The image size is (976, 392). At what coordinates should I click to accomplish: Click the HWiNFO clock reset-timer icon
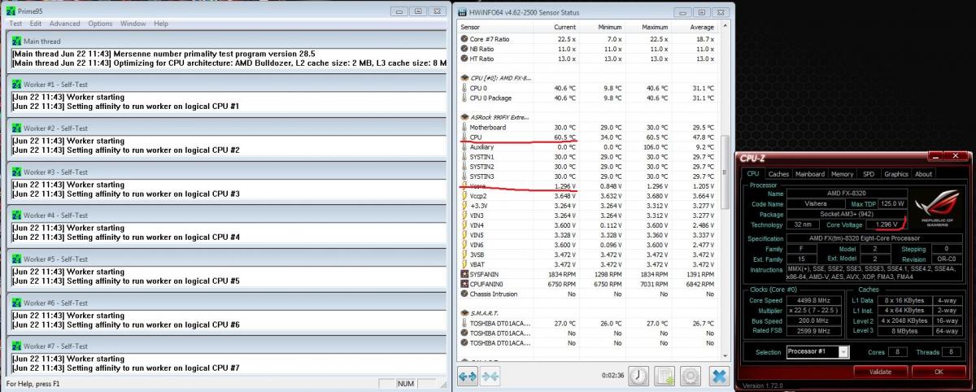pos(638,376)
